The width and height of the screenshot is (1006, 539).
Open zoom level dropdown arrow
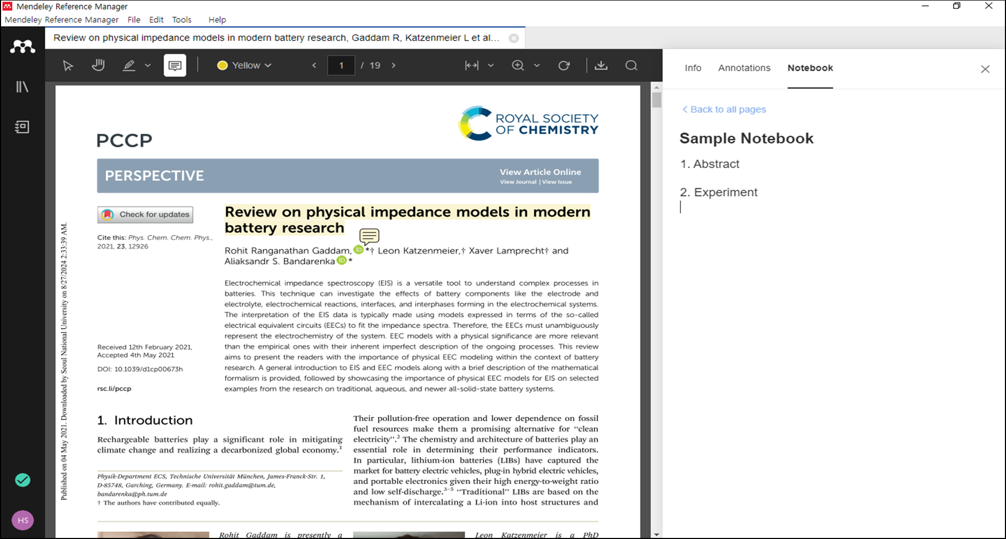[537, 65]
